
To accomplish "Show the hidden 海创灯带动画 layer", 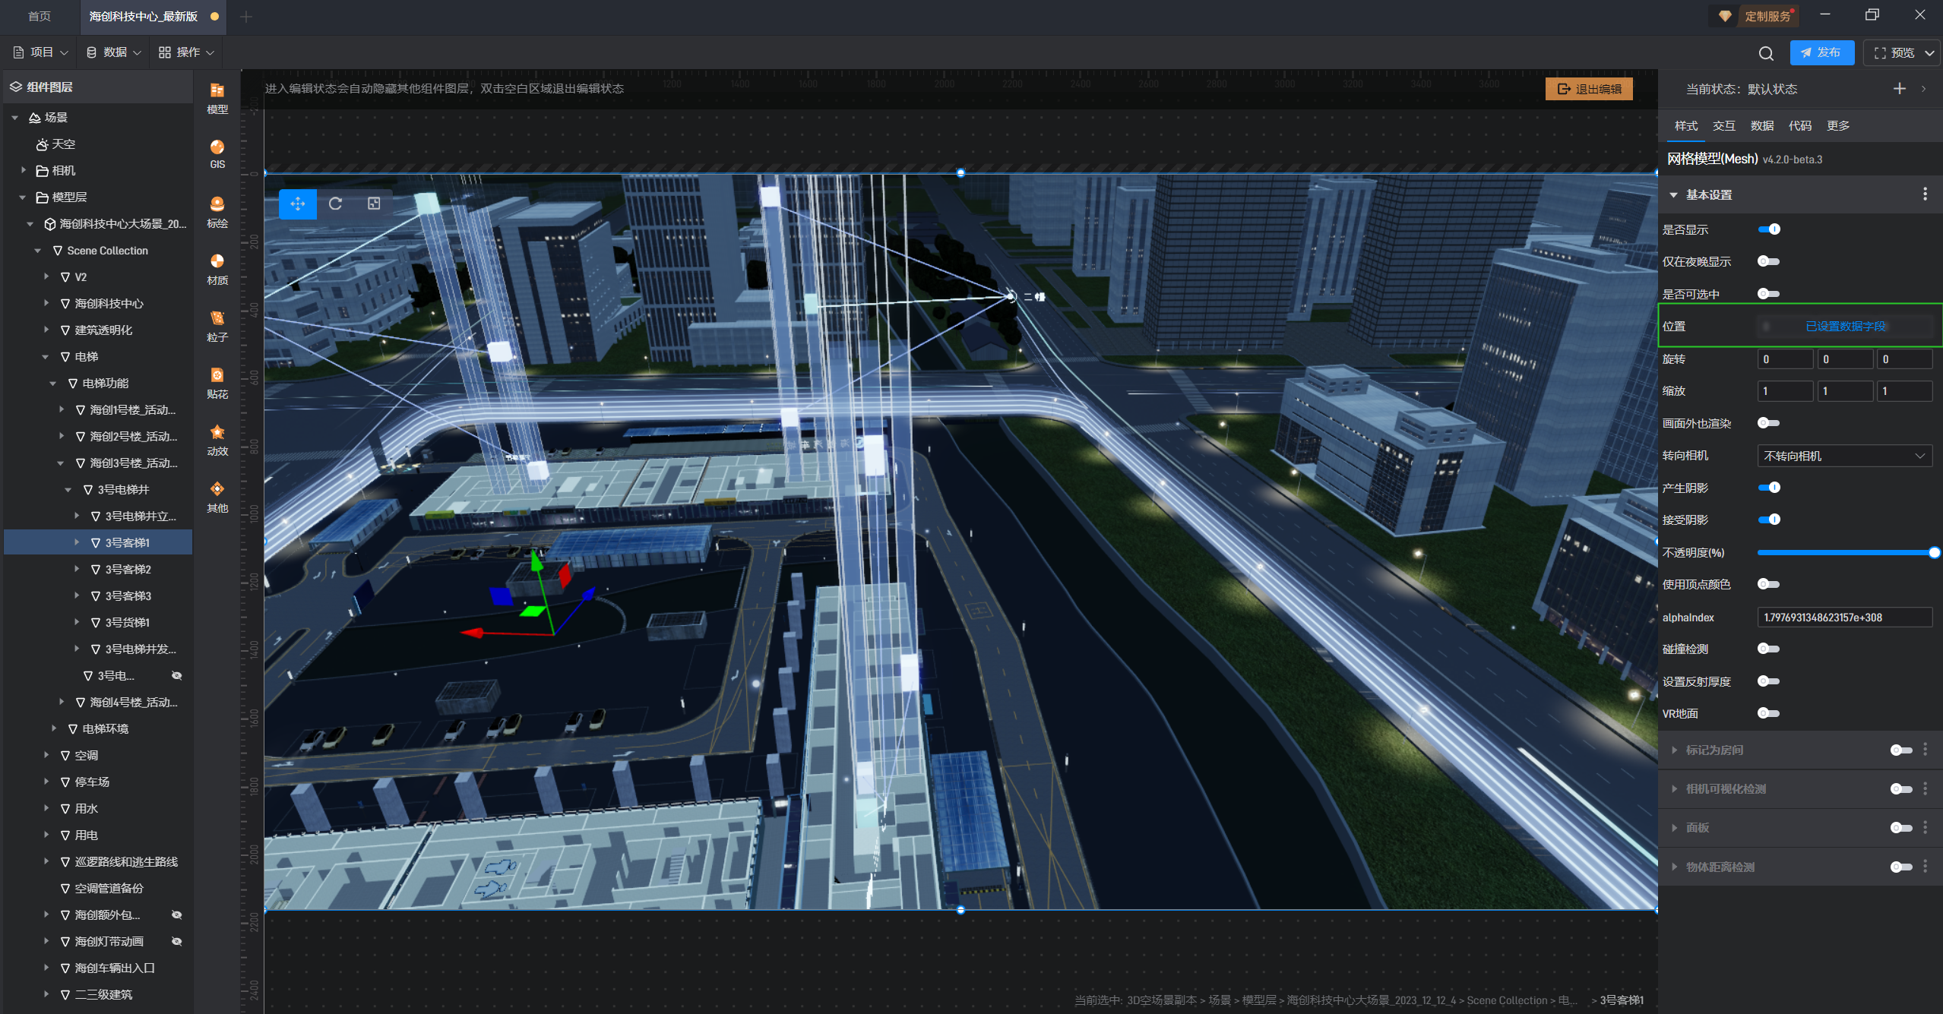I will point(176,941).
